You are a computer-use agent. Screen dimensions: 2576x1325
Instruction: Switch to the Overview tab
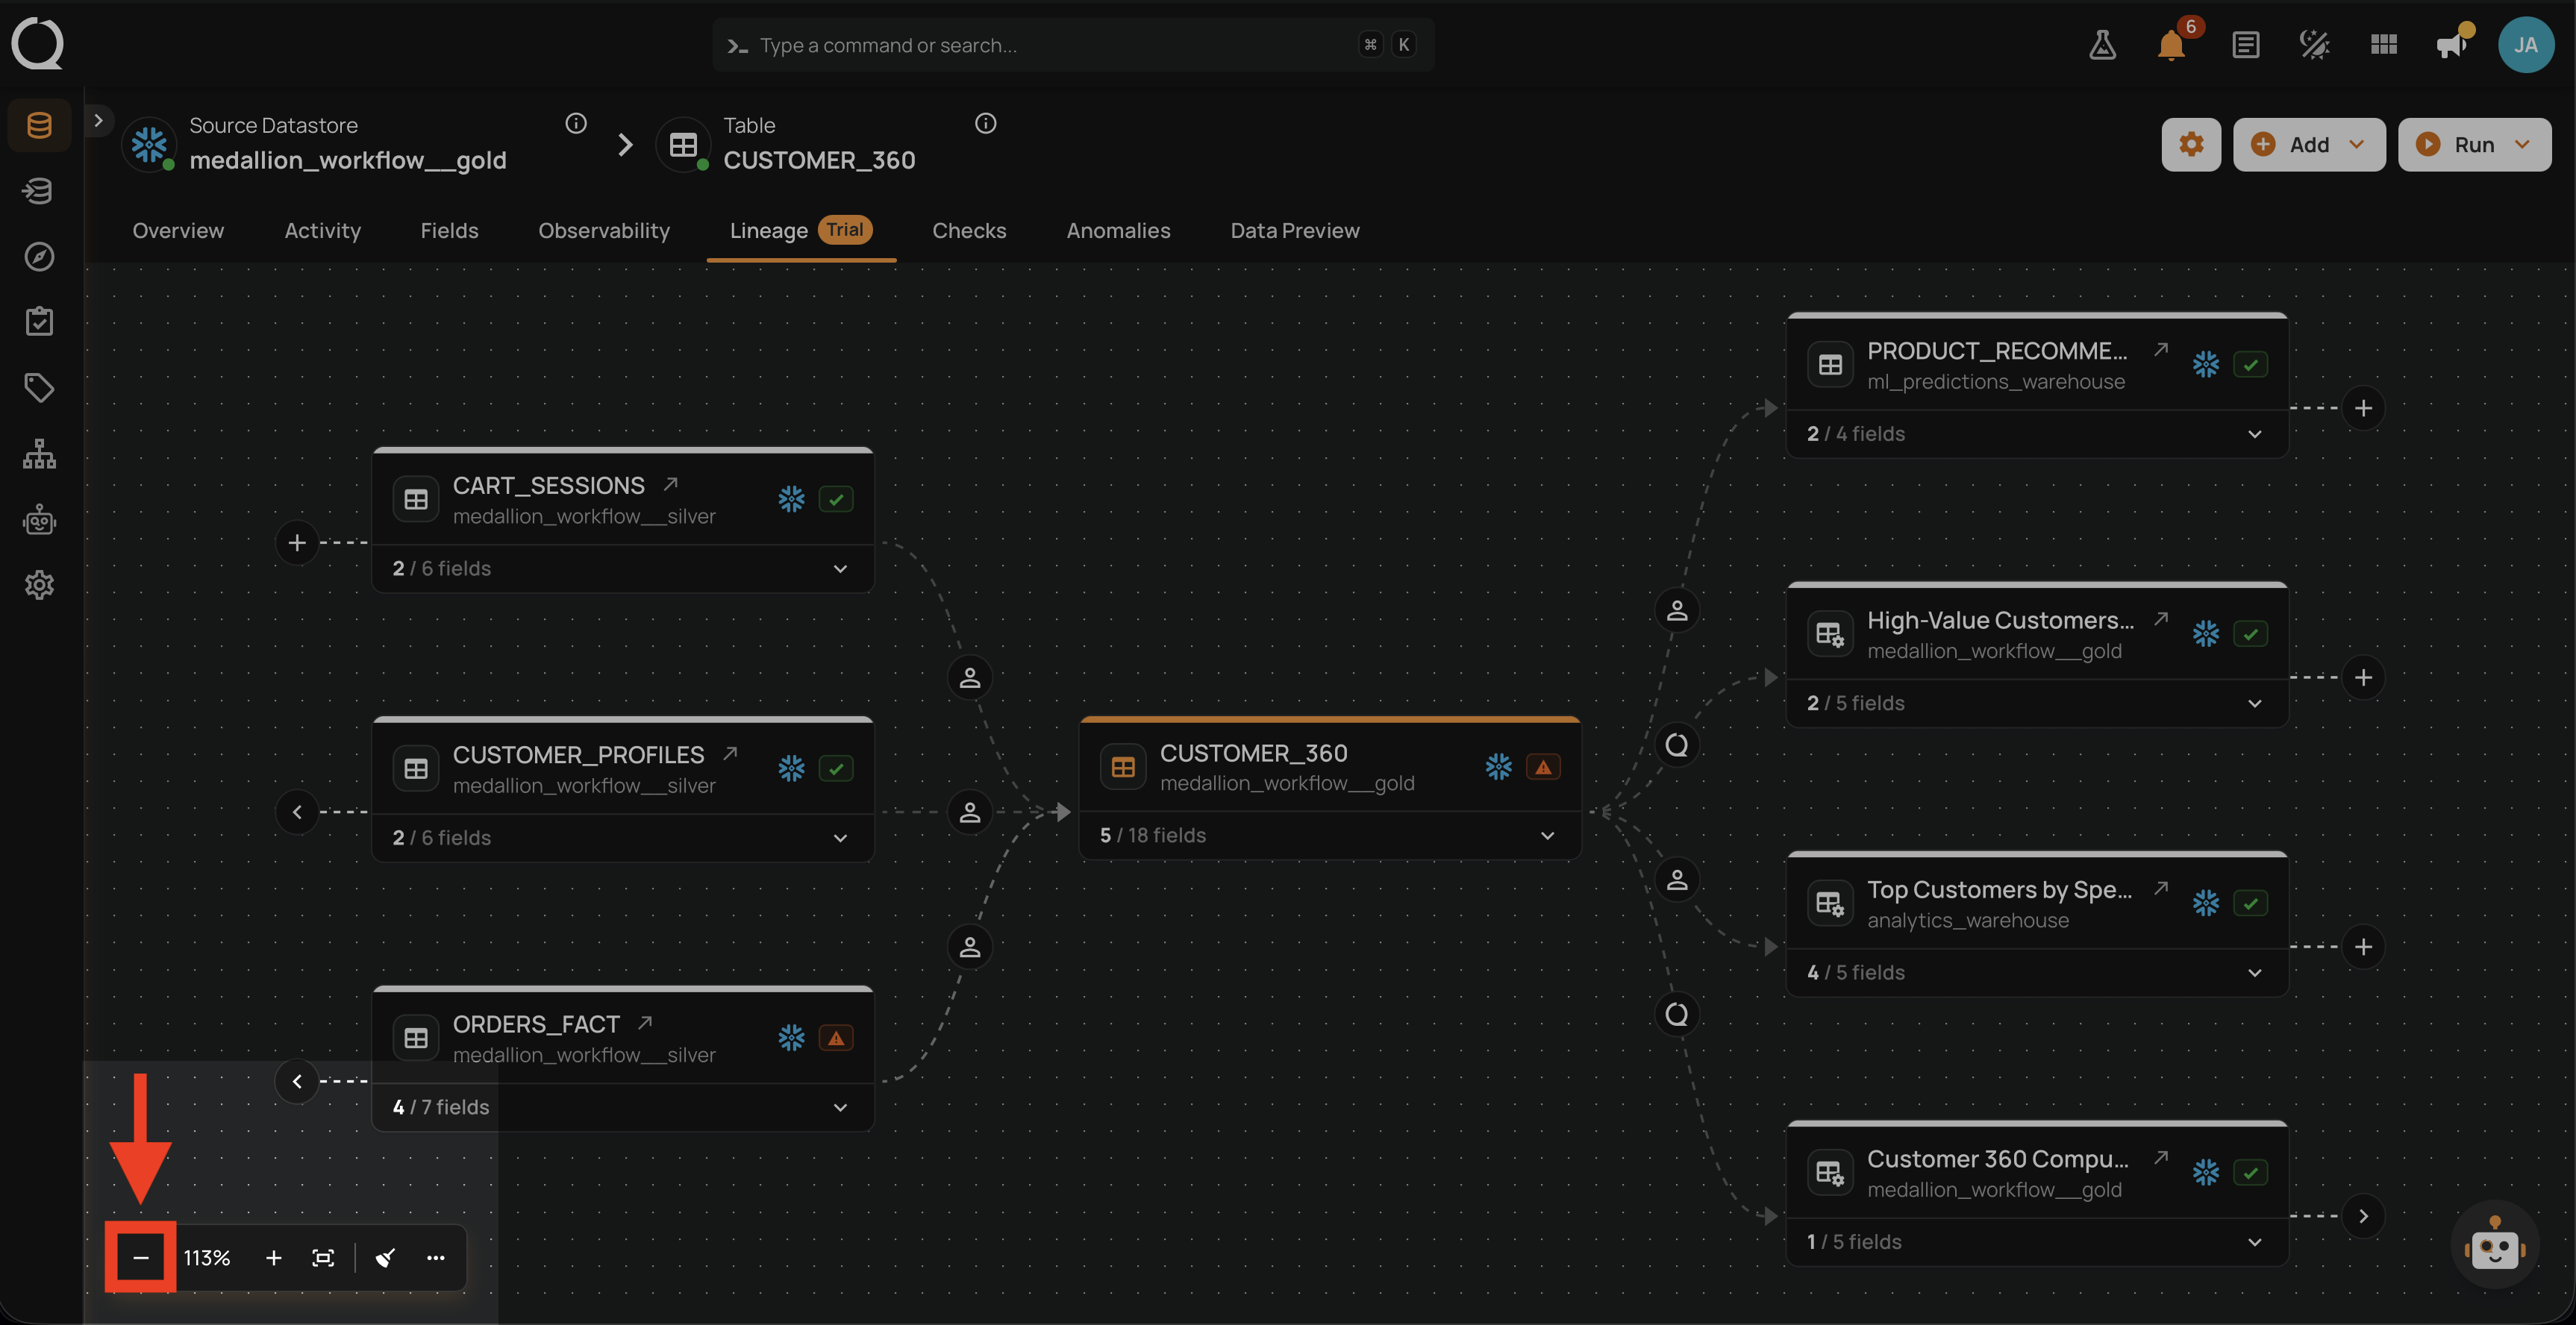pos(178,231)
